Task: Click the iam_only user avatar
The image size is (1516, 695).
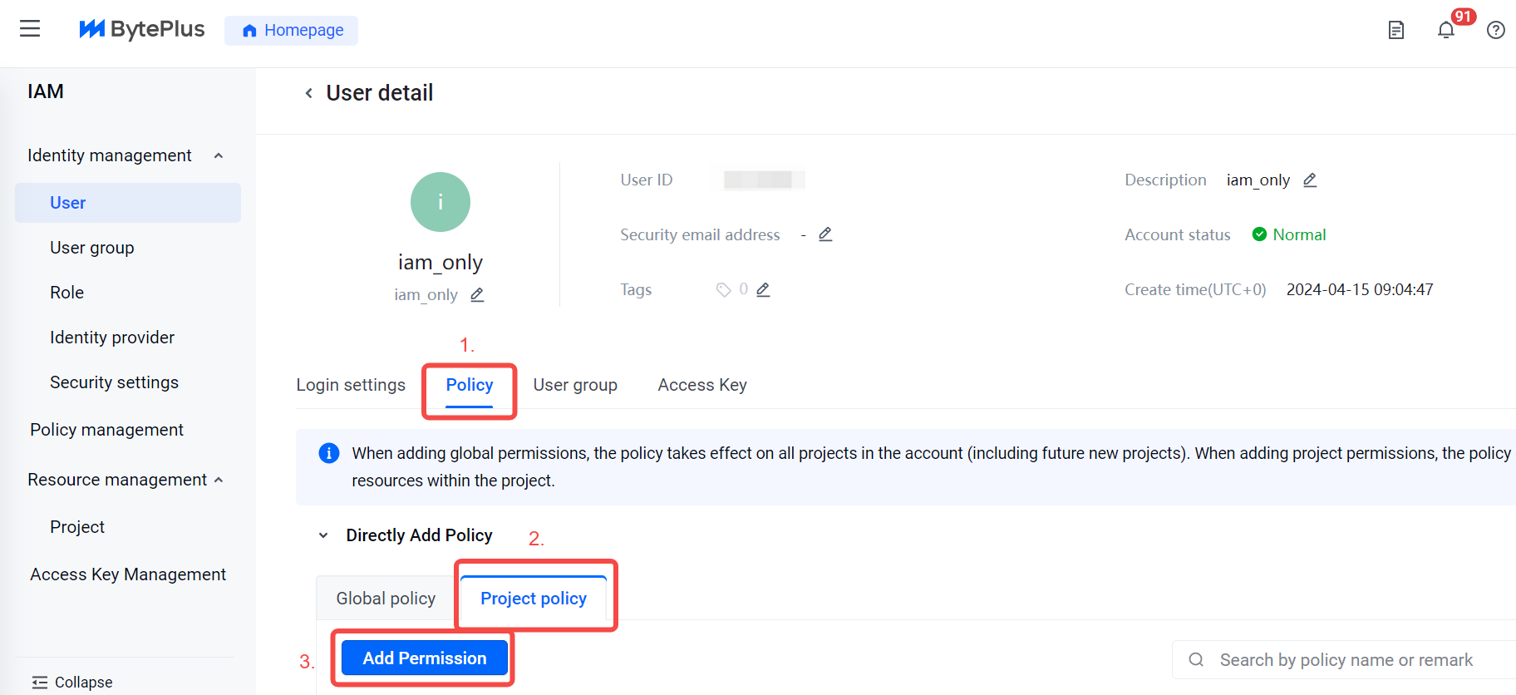Action: (441, 202)
